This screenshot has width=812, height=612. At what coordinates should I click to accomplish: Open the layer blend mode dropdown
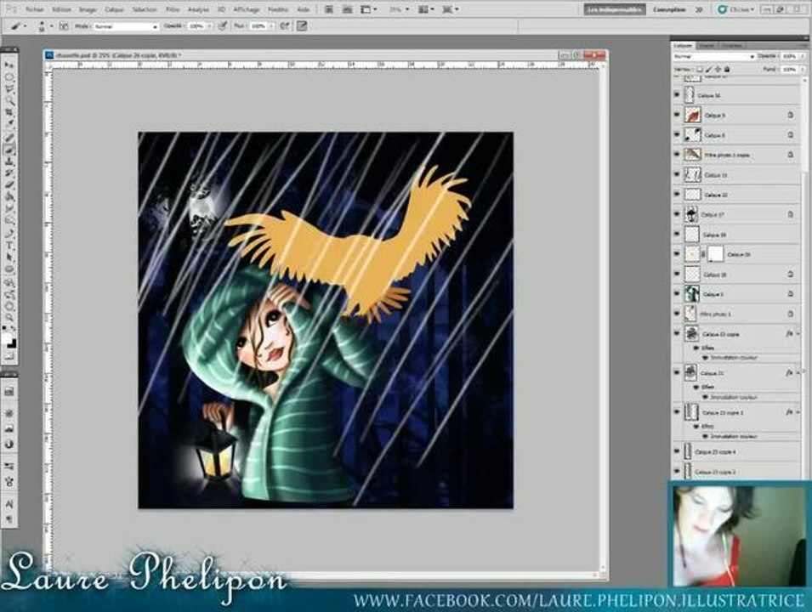713,56
